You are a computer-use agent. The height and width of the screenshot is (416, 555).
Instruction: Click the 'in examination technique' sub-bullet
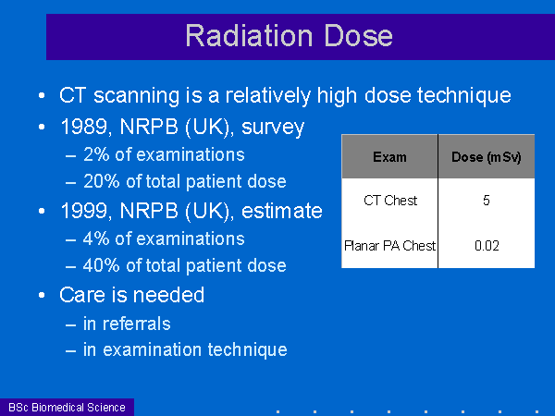[185, 349]
